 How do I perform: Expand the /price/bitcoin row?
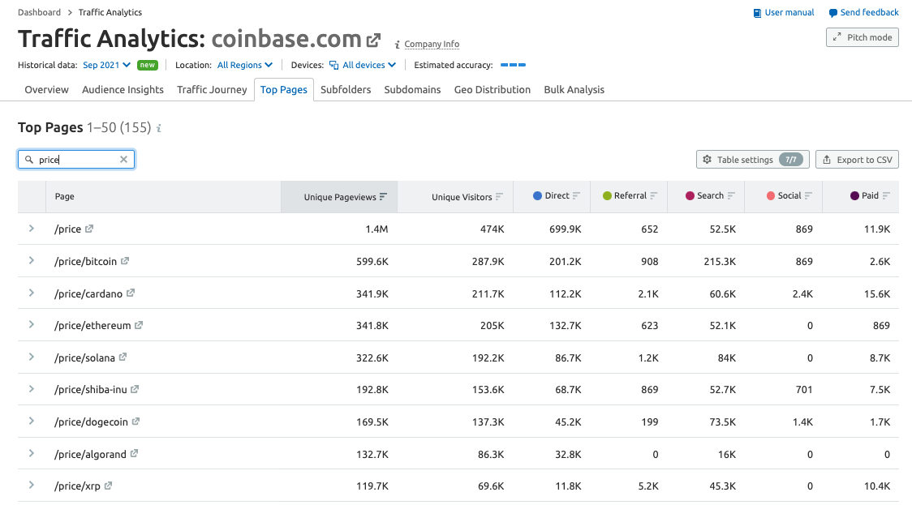(32, 260)
